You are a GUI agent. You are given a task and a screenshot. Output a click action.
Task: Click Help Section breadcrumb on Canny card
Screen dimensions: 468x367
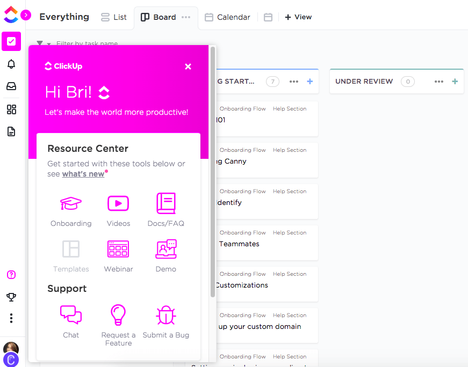[x=290, y=150]
